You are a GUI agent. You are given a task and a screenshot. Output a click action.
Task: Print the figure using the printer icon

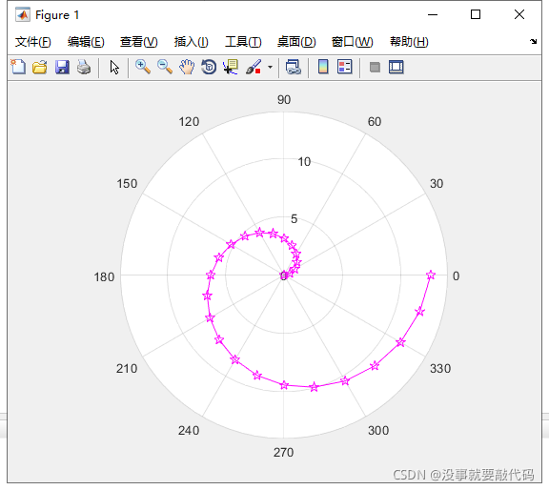click(84, 67)
